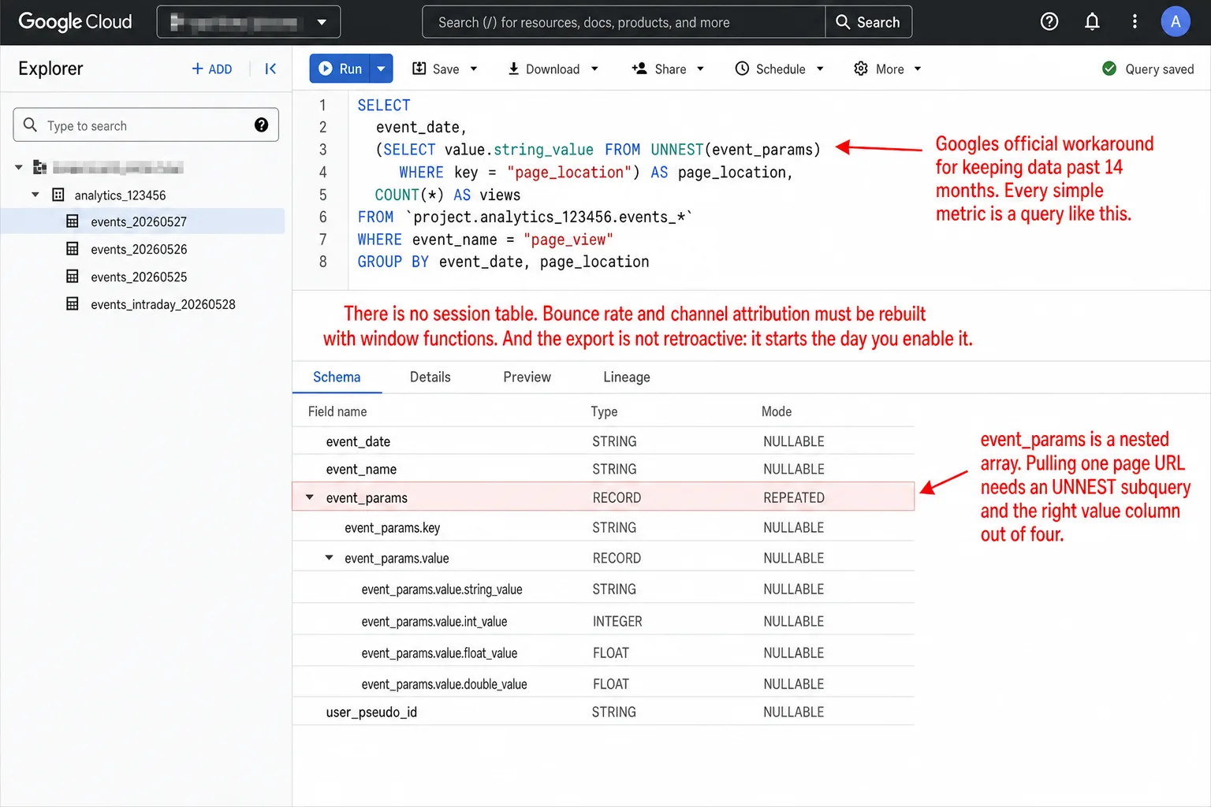Select events_20260526 table name
1211x807 pixels.
[139, 250]
